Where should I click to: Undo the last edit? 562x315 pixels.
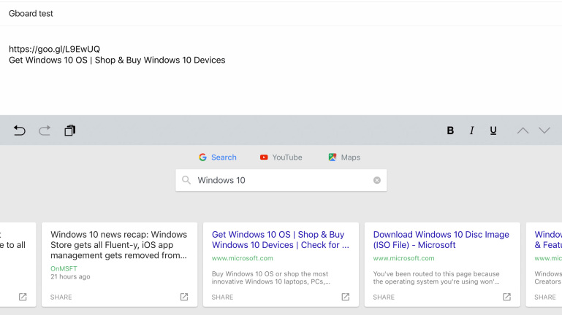tap(19, 131)
